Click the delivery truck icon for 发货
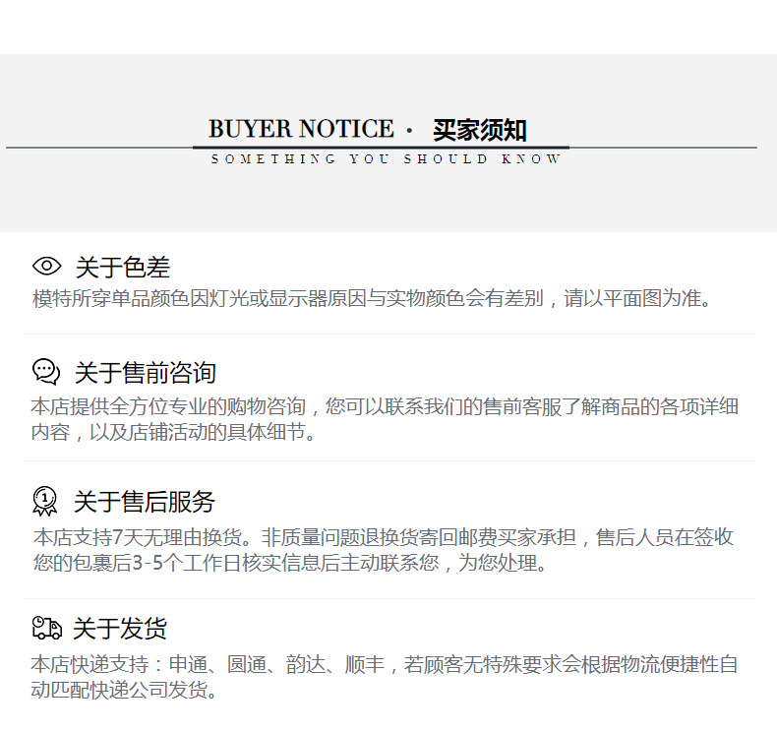This screenshot has width=777, height=732. (x=46, y=628)
